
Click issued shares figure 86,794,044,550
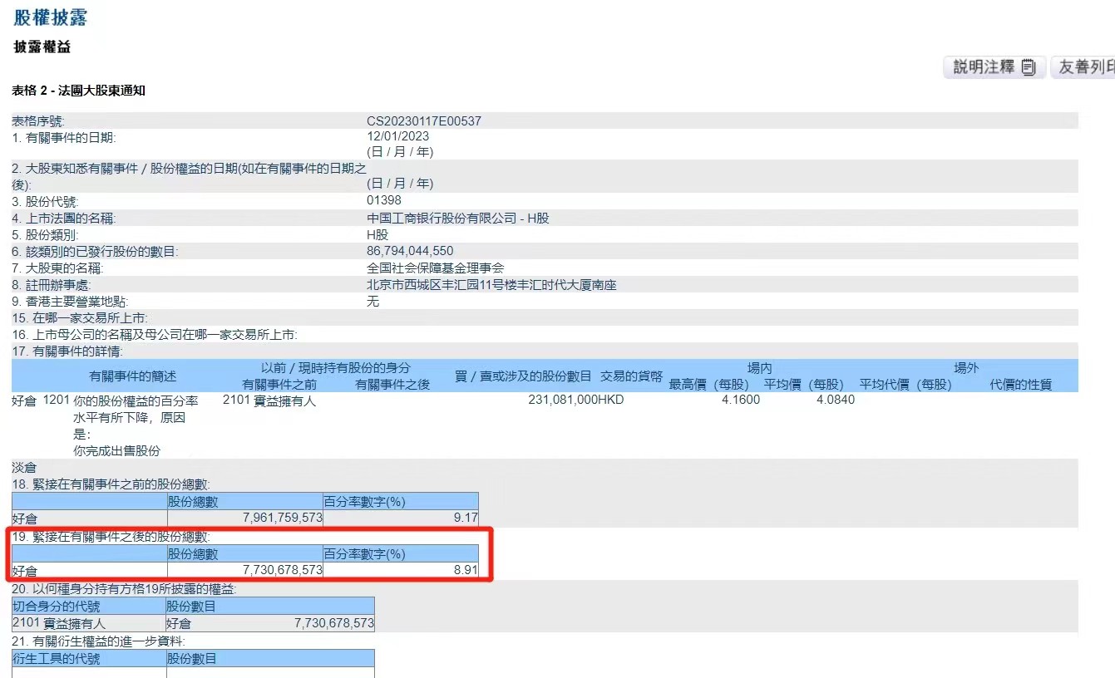pyautogui.click(x=410, y=251)
